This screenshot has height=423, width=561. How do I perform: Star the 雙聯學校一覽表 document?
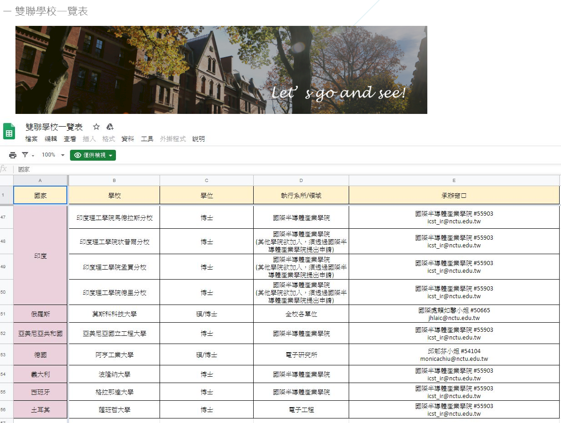point(96,127)
